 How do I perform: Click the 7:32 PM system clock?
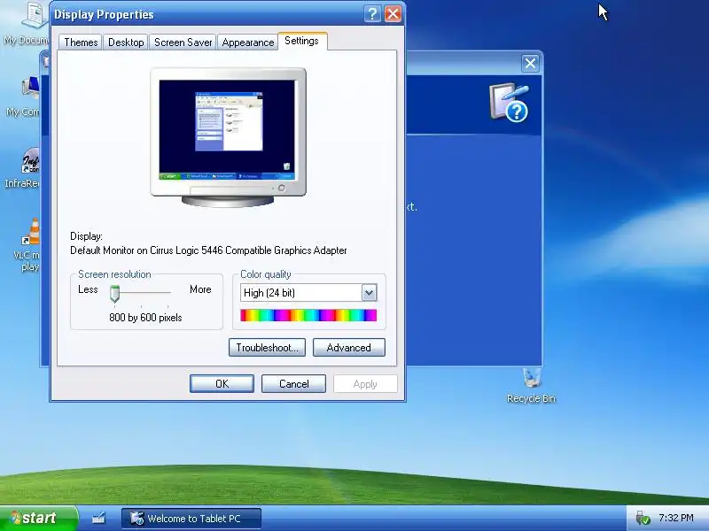(x=676, y=518)
